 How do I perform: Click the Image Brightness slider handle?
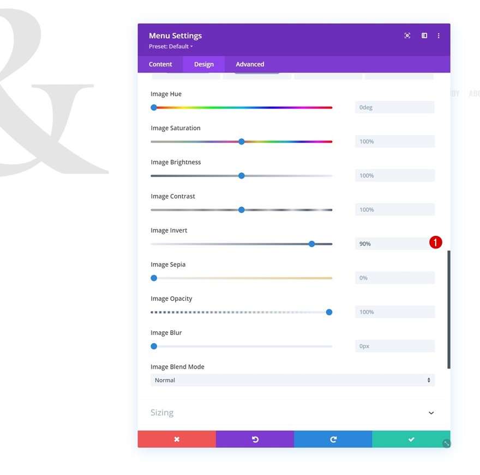coord(242,176)
